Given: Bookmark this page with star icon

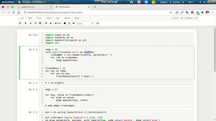Looking at the screenshot, I should [171, 12].
